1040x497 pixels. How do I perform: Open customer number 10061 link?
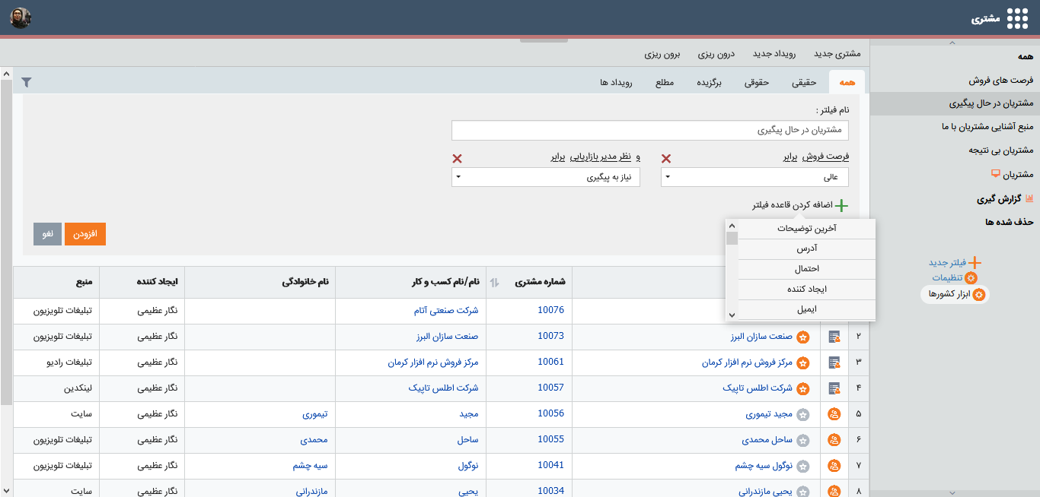coord(550,362)
